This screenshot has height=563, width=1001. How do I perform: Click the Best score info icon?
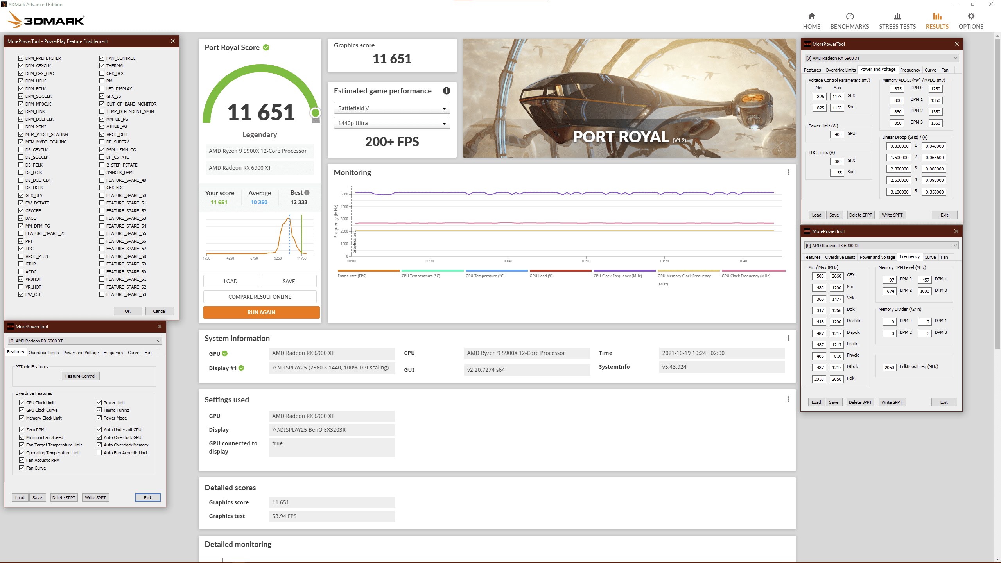point(307,192)
